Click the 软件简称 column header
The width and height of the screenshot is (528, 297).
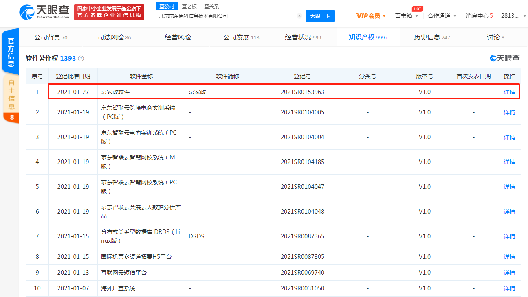pyautogui.click(x=227, y=76)
